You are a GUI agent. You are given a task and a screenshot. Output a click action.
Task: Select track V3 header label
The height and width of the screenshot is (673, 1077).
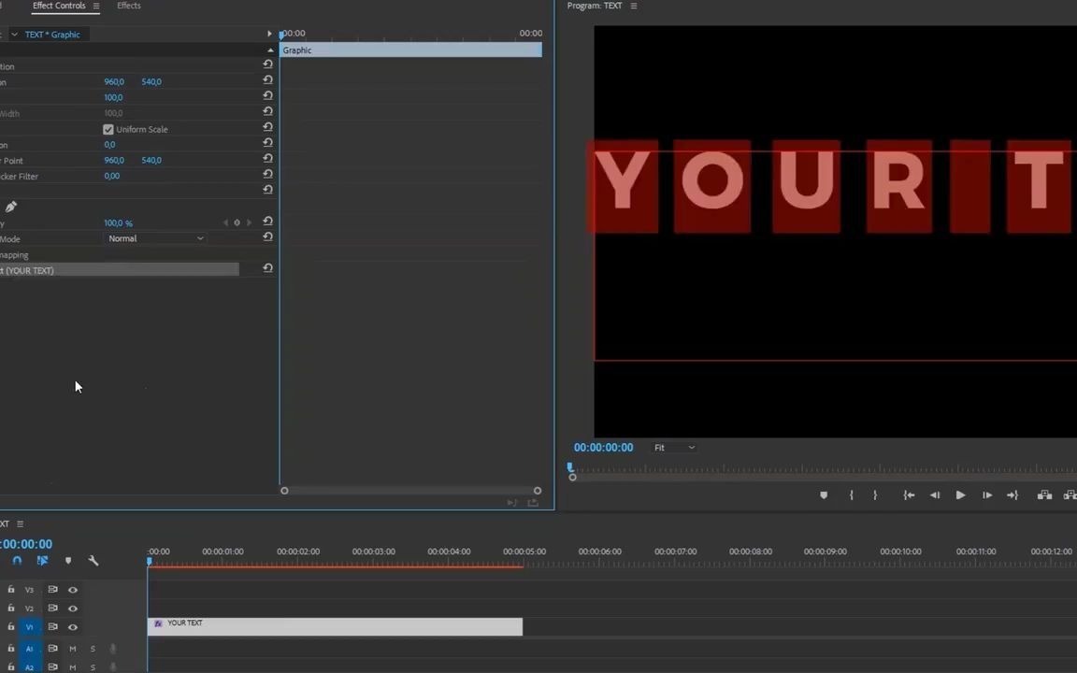[30, 590]
